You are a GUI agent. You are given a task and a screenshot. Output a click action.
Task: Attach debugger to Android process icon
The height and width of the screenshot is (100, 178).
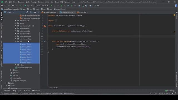(x=72, y=6)
